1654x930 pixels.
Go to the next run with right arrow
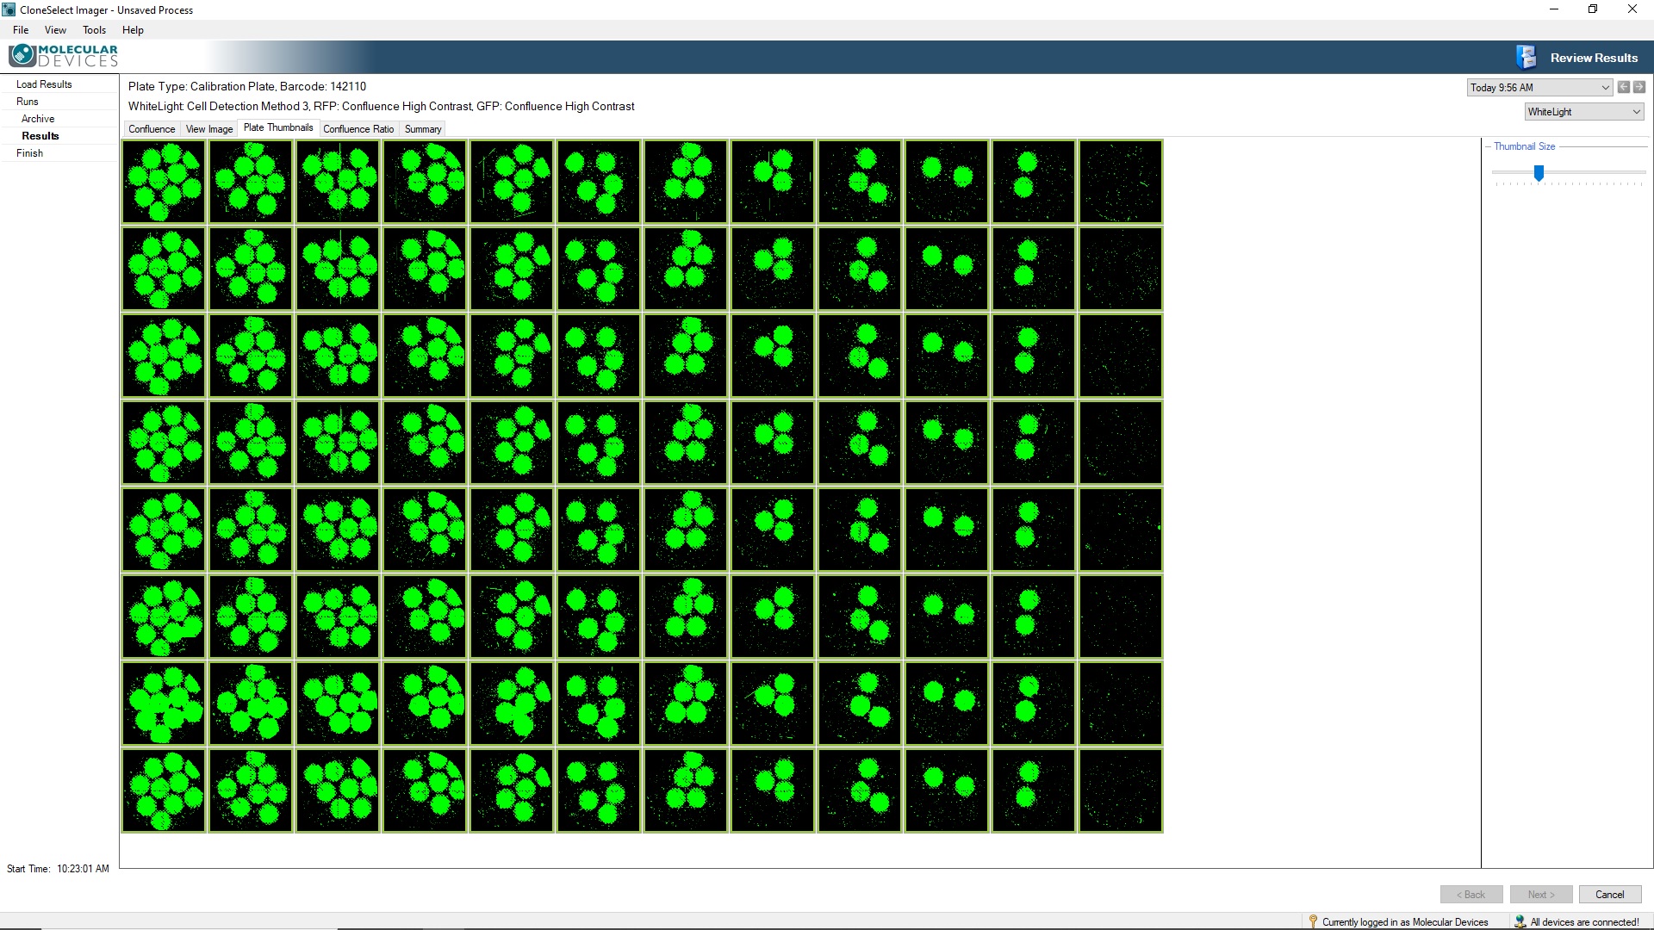coord(1639,87)
